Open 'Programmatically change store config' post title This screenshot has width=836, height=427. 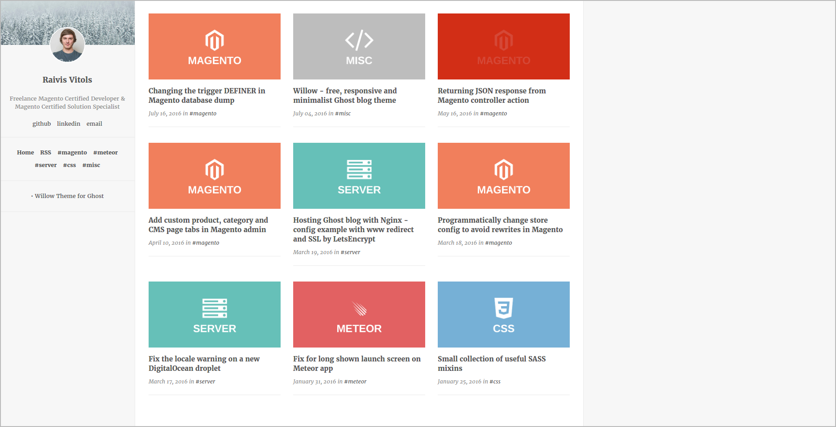coord(500,225)
